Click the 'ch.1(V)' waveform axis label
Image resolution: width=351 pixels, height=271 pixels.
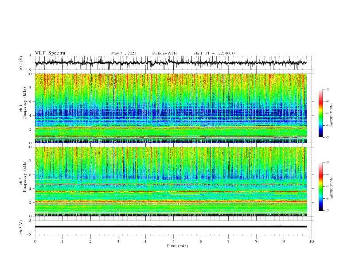(x=21, y=63)
